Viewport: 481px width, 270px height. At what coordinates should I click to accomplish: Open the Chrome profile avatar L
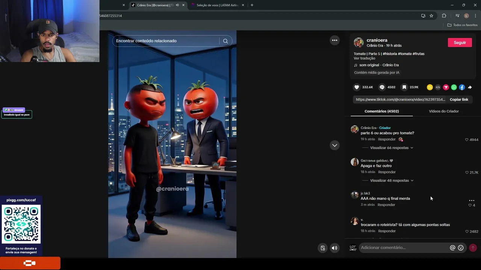[x=466, y=16]
